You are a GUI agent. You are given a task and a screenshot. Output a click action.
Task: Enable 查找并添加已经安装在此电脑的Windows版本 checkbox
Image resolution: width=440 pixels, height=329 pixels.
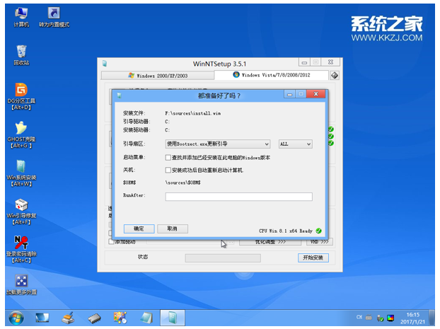[168, 158]
